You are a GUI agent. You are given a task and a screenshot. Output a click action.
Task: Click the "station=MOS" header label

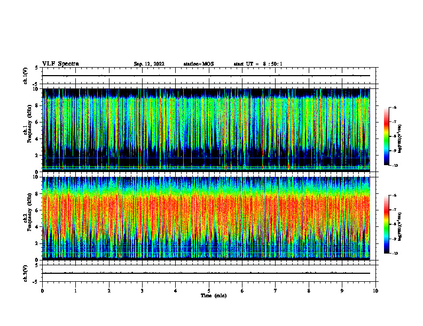(x=199, y=64)
